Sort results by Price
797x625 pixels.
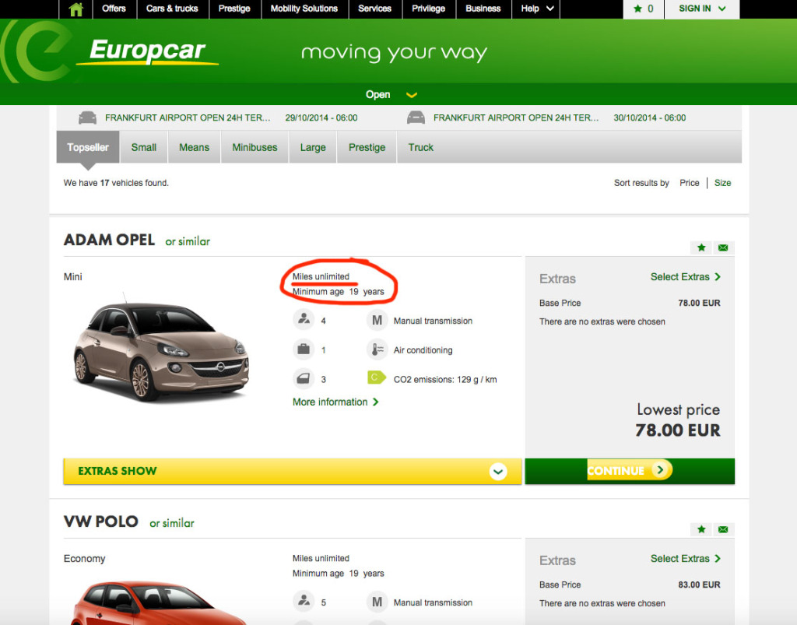tap(689, 183)
